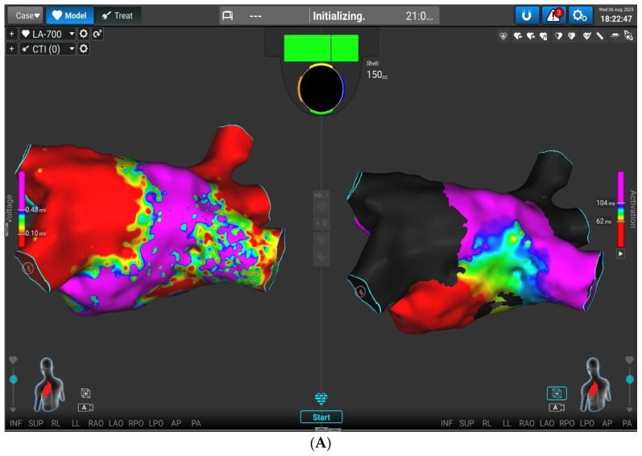The height and width of the screenshot is (456, 642).
Task: Select the ruler measurement tool icon
Action: click(600, 36)
